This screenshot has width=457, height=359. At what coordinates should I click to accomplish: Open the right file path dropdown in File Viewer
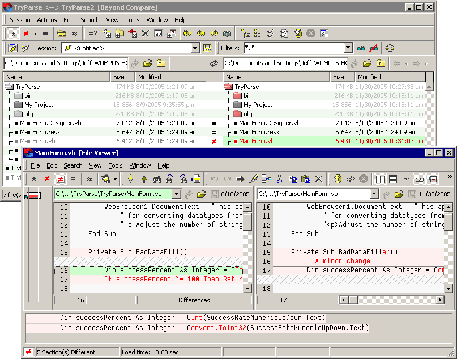click(374, 194)
